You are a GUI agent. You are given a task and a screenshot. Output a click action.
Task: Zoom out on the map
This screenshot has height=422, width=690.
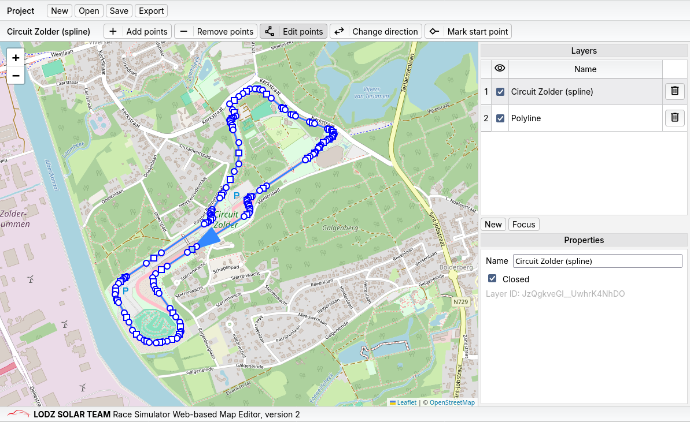16,75
